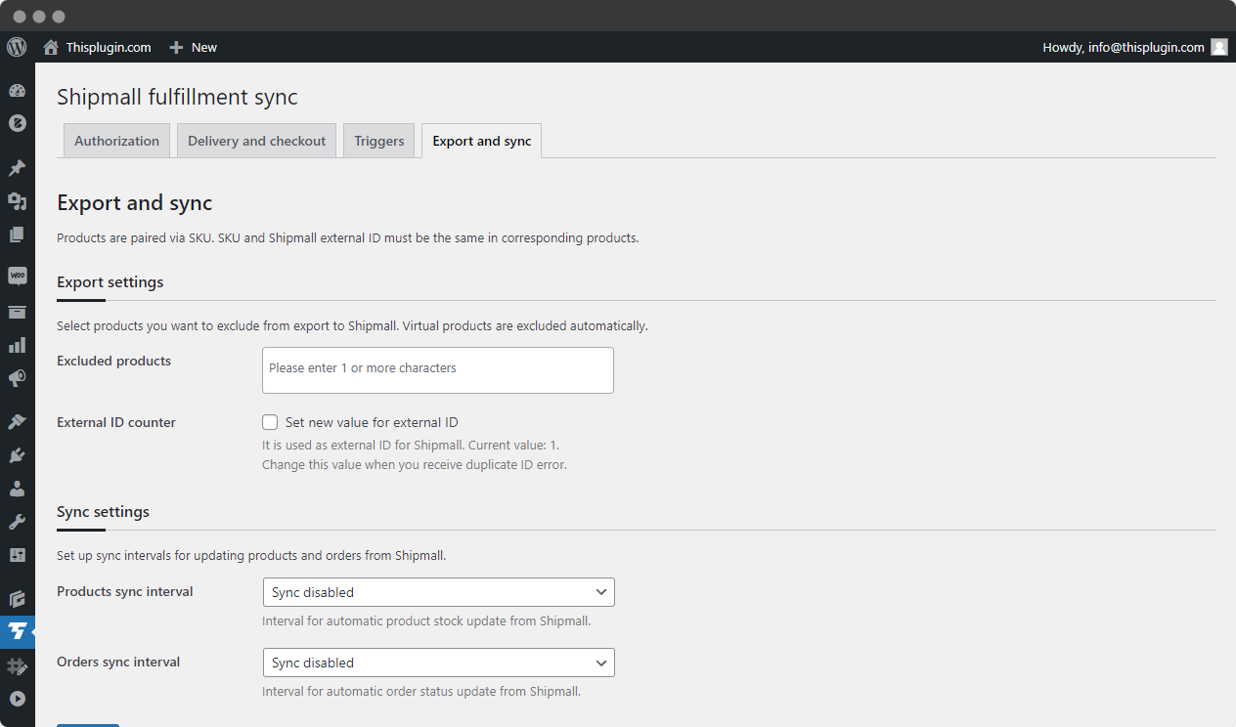Select the Tools wrench icon
Image resolution: width=1236 pixels, height=727 pixels.
pyautogui.click(x=17, y=521)
